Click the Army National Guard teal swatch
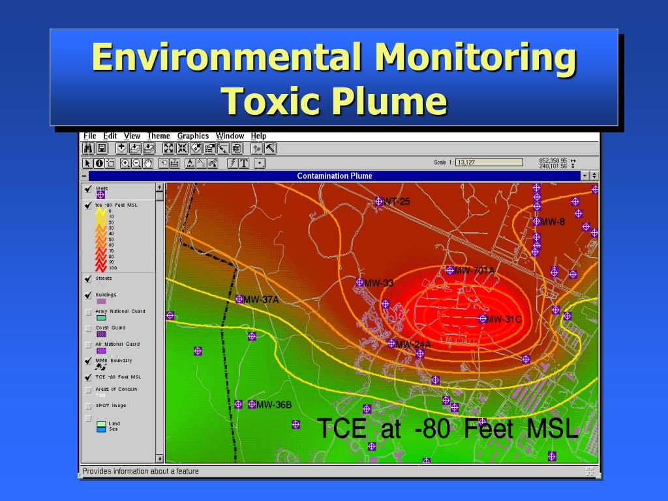 [101, 318]
